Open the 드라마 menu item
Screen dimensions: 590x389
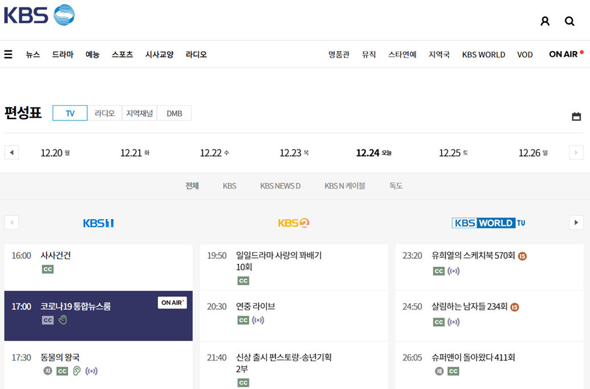click(x=63, y=55)
